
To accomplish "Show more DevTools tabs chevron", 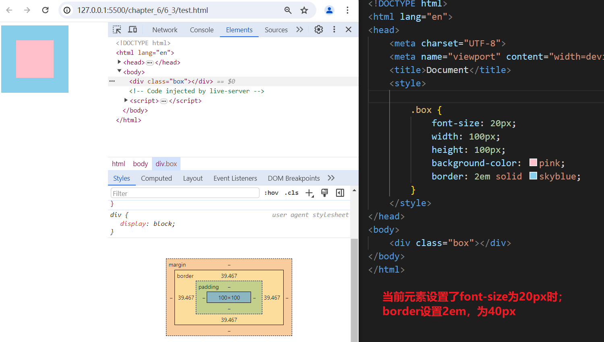I will 299,29.
